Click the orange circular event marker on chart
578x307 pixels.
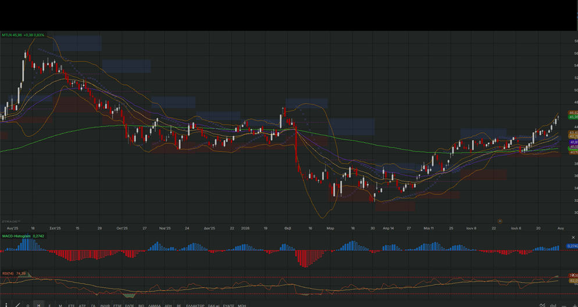pyautogui.click(x=500, y=221)
